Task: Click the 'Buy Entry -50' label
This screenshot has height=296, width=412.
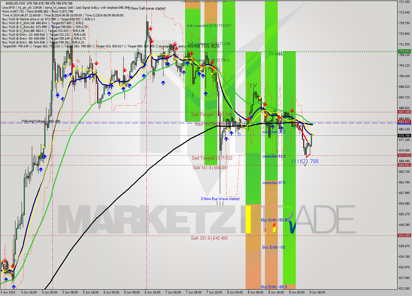Action: click(273, 247)
